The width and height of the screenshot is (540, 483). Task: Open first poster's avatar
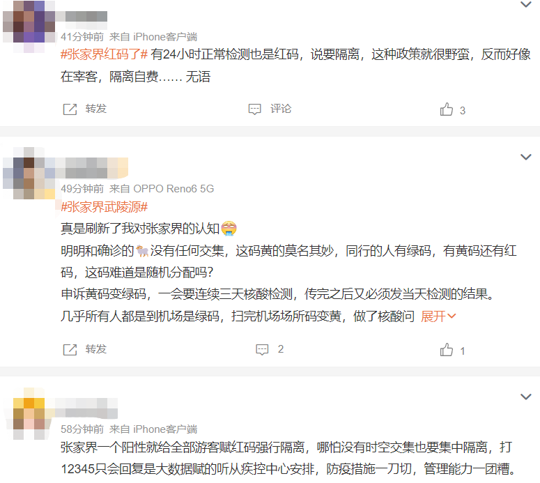coord(29,26)
